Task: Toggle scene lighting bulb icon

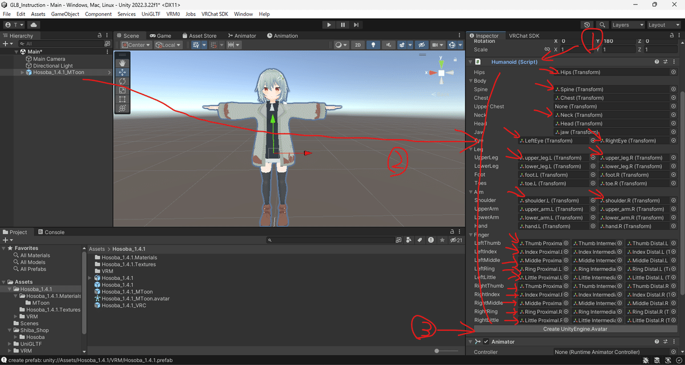Action: tap(373, 45)
